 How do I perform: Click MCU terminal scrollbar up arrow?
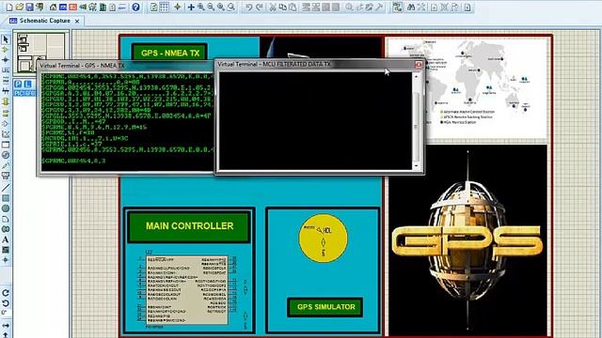click(x=416, y=77)
